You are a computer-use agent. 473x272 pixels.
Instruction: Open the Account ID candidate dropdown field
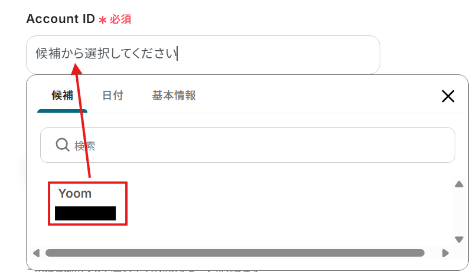[203, 55]
